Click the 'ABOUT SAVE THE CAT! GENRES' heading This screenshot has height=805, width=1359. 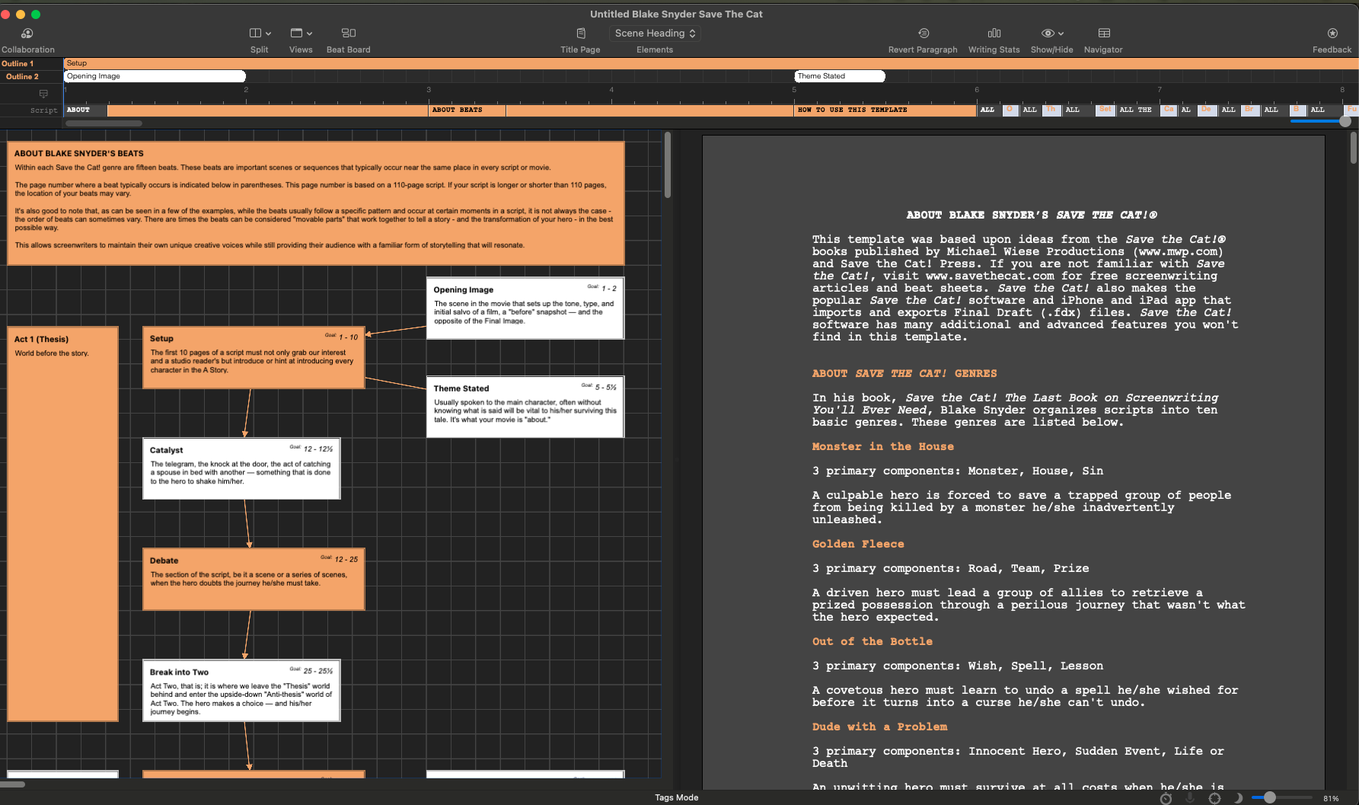pyautogui.click(x=904, y=374)
